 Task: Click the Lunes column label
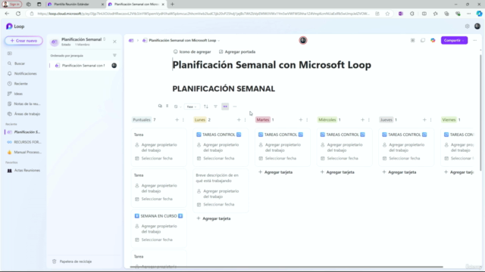click(x=200, y=119)
